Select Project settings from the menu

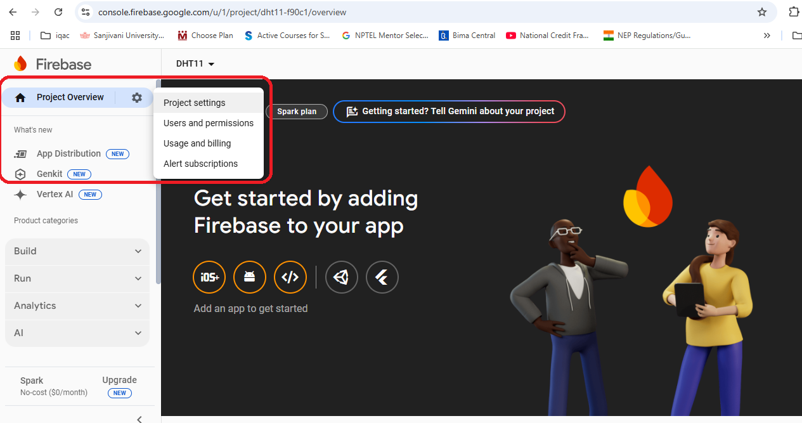[x=209, y=103]
